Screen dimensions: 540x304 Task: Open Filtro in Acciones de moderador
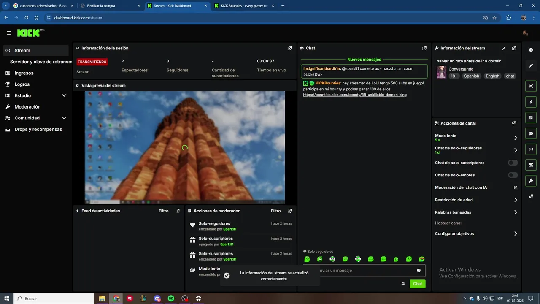pyautogui.click(x=276, y=211)
